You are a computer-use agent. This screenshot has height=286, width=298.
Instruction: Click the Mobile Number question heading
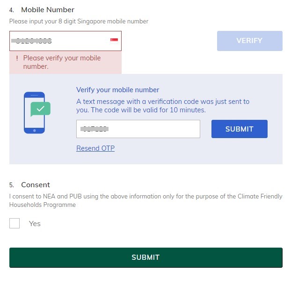(x=48, y=10)
